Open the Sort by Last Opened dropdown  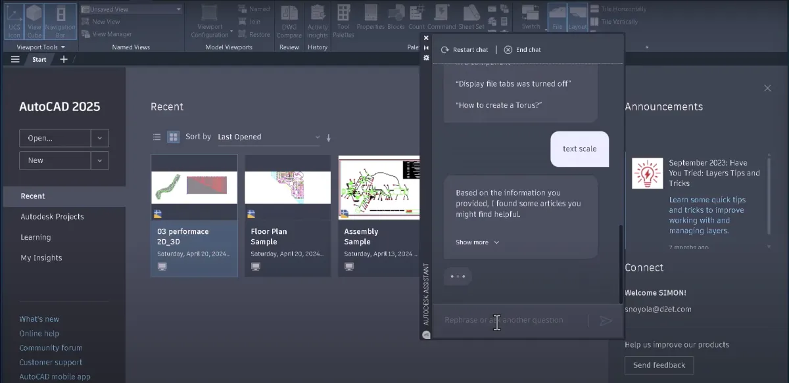pyautogui.click(x=268, y=137)
